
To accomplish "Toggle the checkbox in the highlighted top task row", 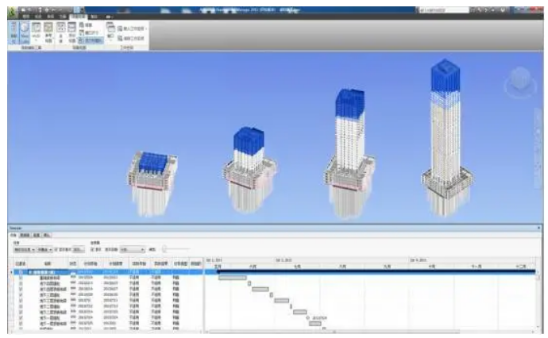I will coord(21,272).
